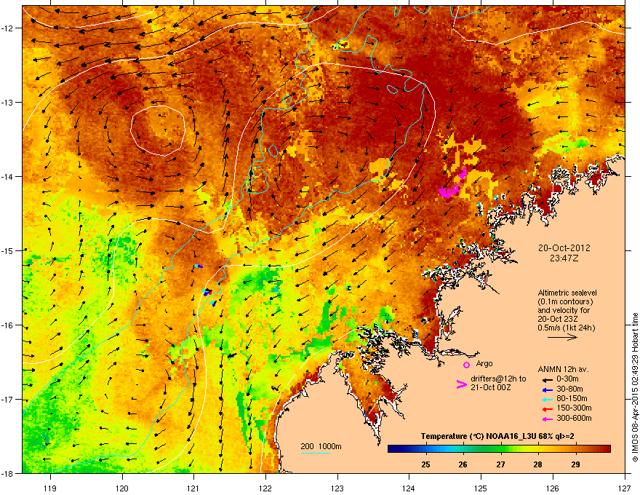This screenshot has width=640, height=495.
Task: Click the longitude axis label 123
Action: click(x=337, y=488)
